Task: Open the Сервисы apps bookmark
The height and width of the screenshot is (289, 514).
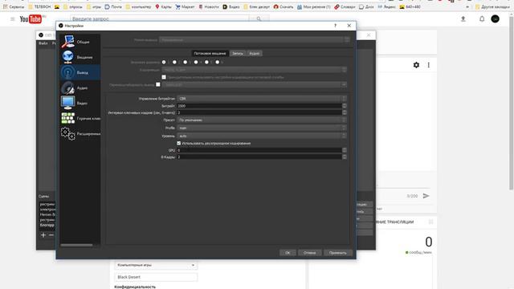Action: [x=14, y=6]
